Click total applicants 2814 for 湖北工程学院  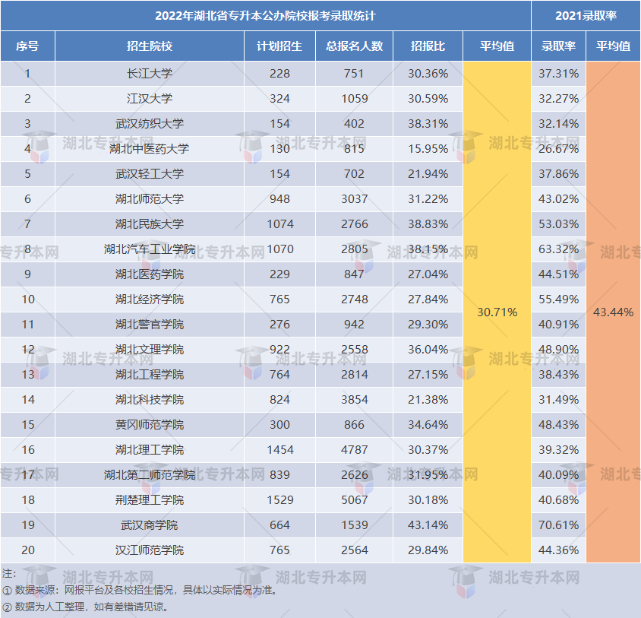tap(355, 375)
